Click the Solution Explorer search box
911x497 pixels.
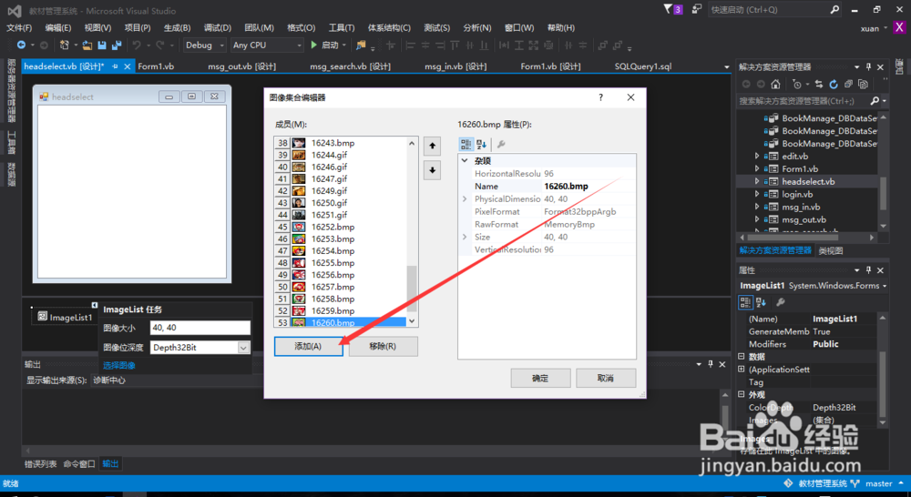pos(803,101)
